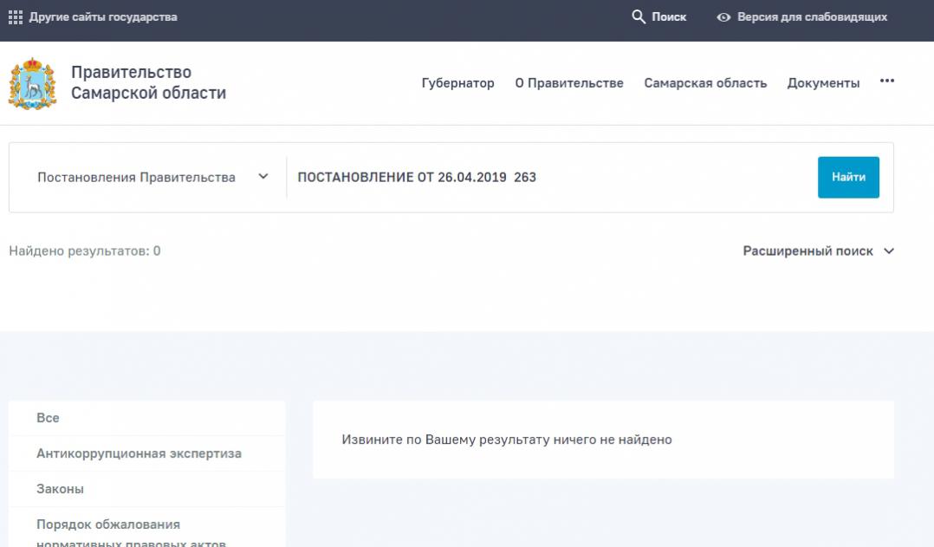
Task: Open the Самарская область menu item
Action: point(705,83)
